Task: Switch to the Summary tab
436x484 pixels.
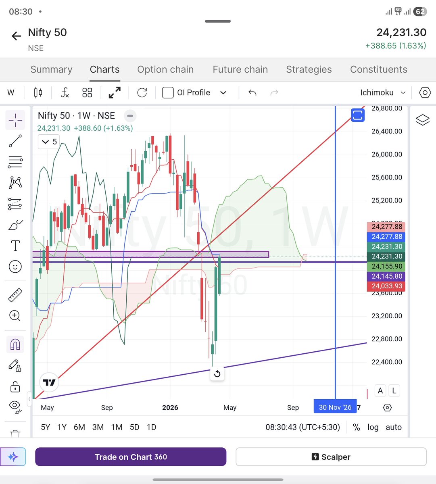Action: 51,69
